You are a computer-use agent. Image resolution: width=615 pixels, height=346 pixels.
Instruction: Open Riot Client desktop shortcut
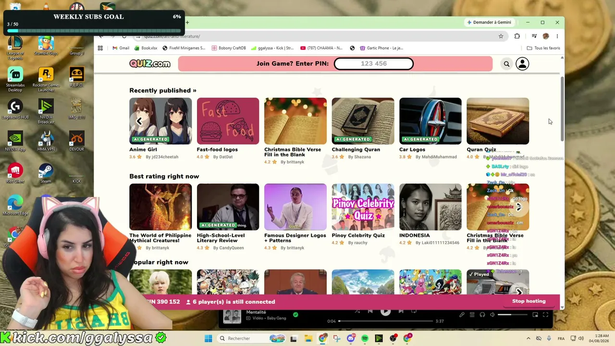(15, 173)
